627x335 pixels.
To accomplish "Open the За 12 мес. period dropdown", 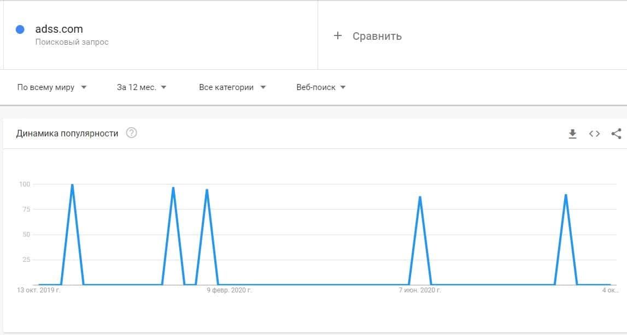I will pos(142,87).
